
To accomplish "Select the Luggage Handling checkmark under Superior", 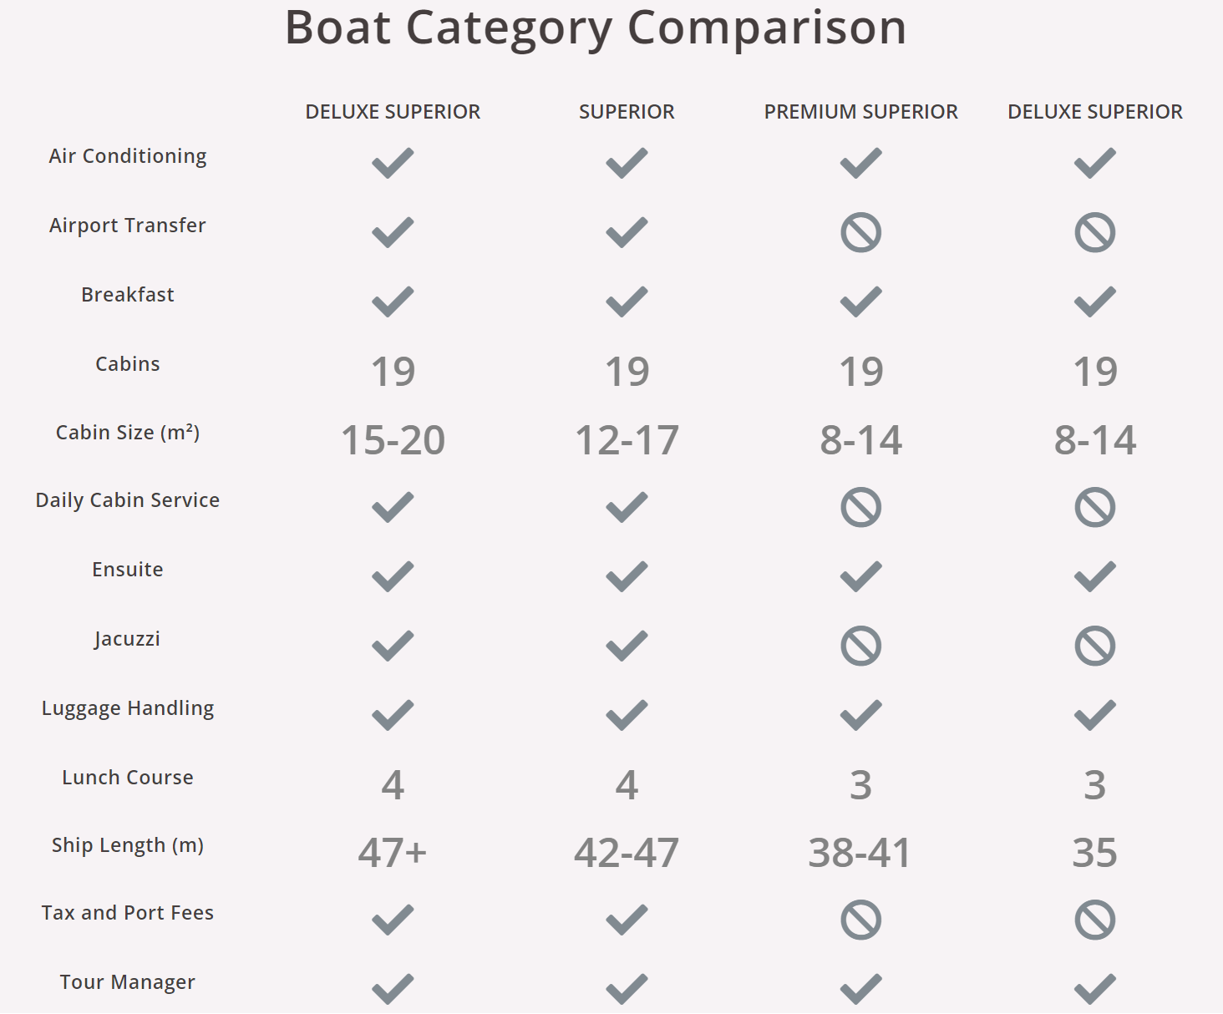I will pos(627,715).
